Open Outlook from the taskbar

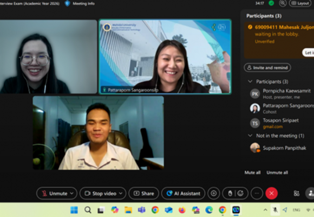click(x=168, y=210)
